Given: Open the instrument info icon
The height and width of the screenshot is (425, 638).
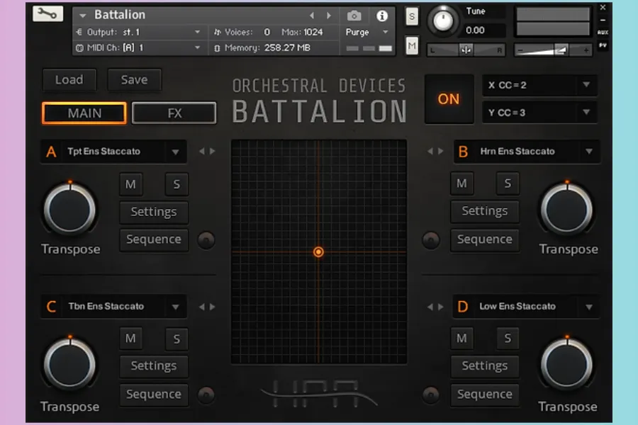Looking at the screenshot, I should (382, 16).
